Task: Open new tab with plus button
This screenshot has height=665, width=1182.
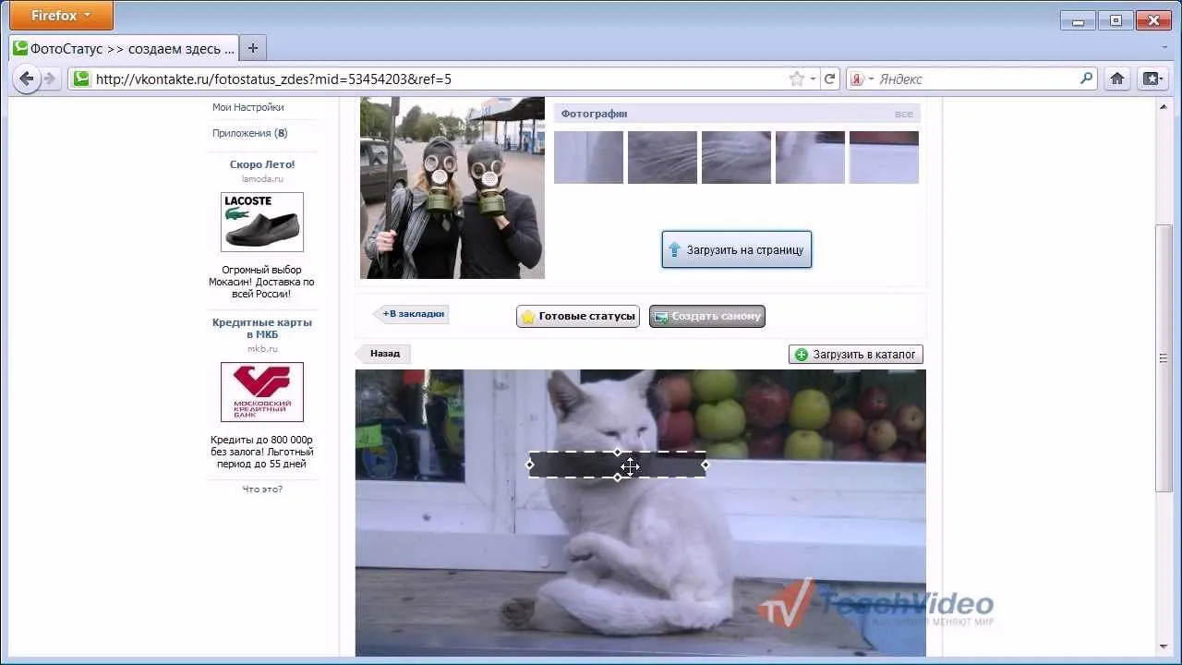Action: (x=252, y=48)
